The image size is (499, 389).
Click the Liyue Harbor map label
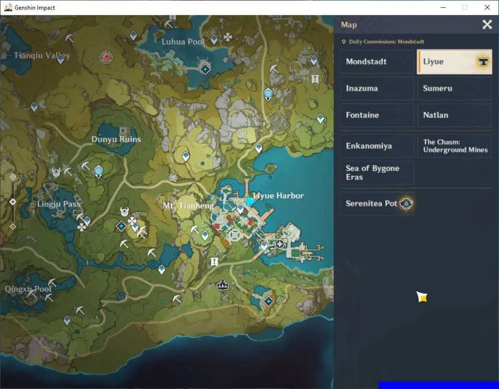coord(278,195)
